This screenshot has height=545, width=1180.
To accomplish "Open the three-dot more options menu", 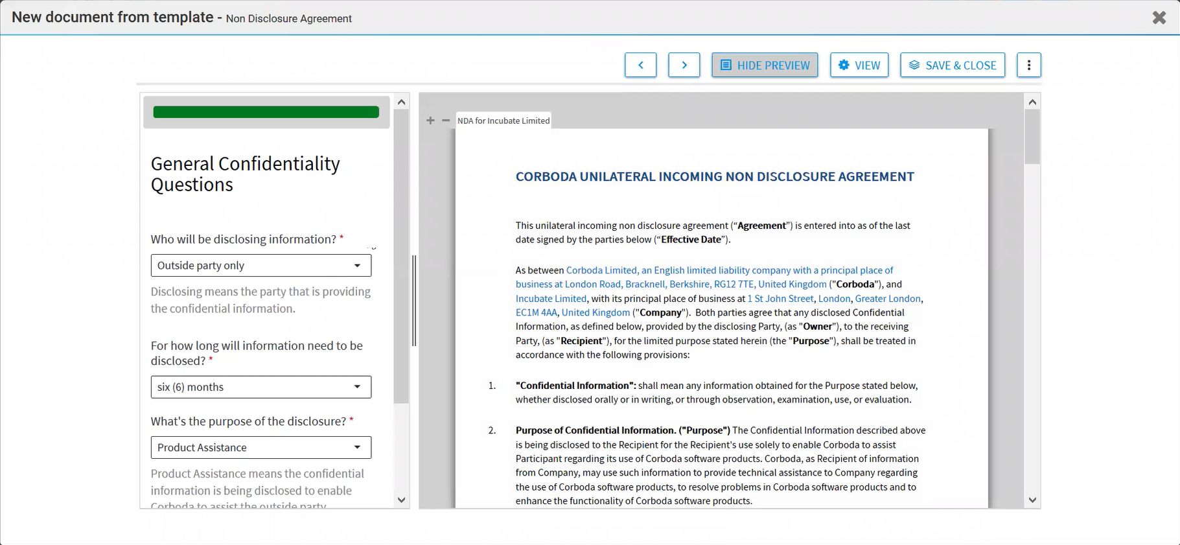I will click(1028, 65).
